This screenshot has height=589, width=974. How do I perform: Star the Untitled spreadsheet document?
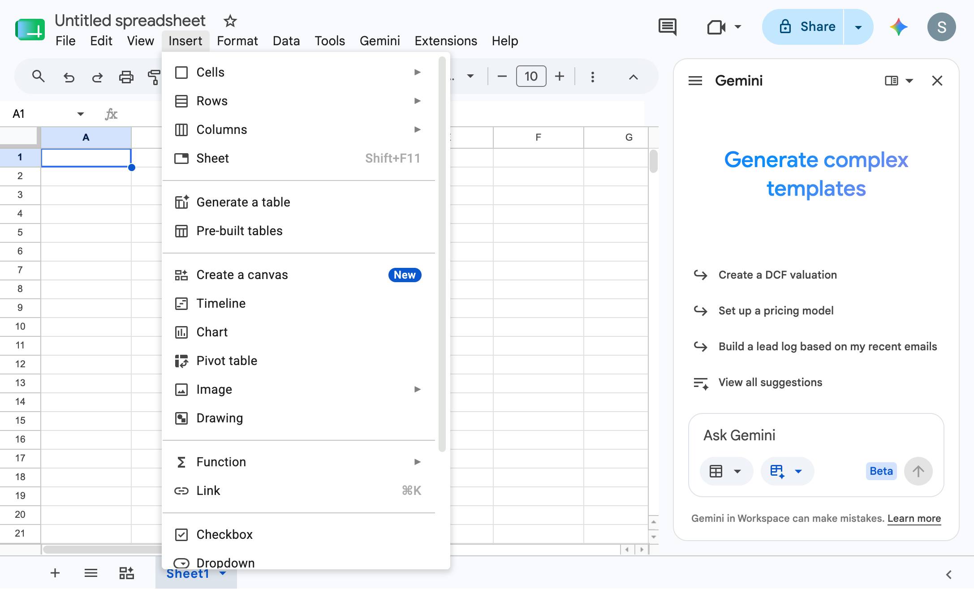point(230,21)
